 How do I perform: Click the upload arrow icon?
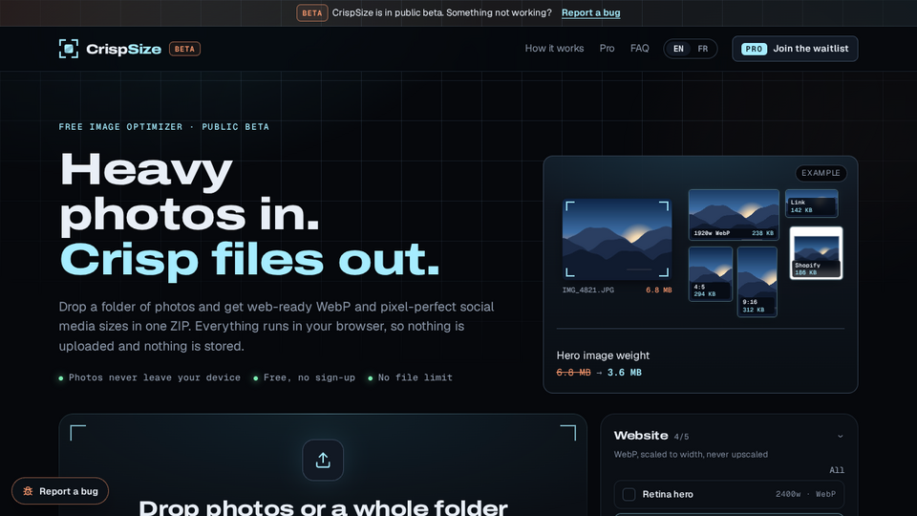point(323,461)
